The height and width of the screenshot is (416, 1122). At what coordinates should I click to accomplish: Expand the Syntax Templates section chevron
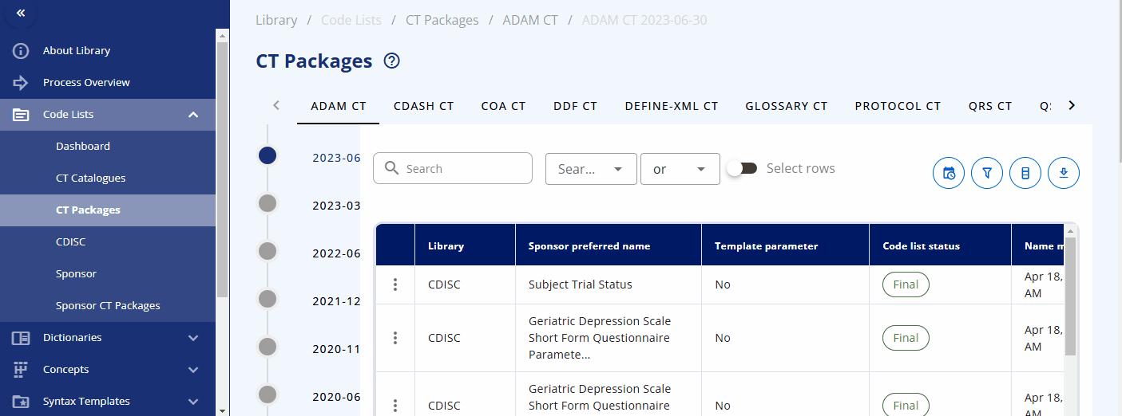click(x=193, y=402)
